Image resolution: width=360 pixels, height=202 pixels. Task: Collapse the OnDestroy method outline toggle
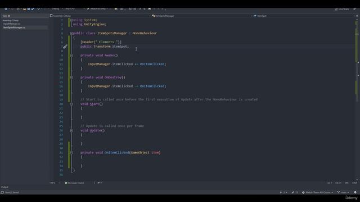pyautogui.click(x=71, y=77)
